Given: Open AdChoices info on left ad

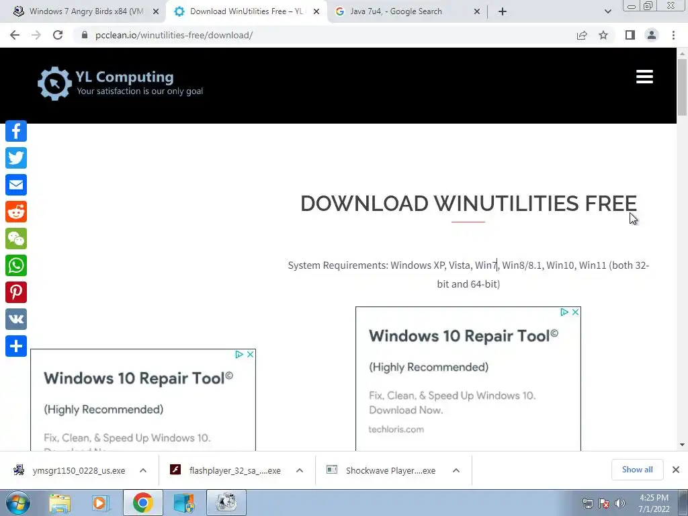Looking at the screenshot, I should (239, 354).
